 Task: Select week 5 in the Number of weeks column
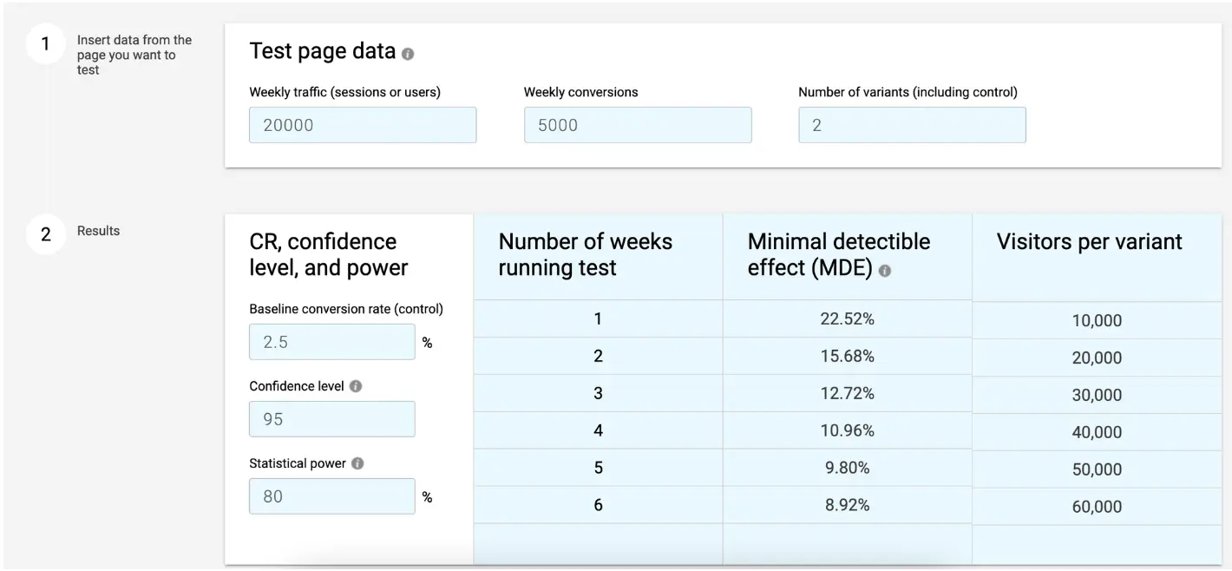pyautogui.click(x=598, y=469)
